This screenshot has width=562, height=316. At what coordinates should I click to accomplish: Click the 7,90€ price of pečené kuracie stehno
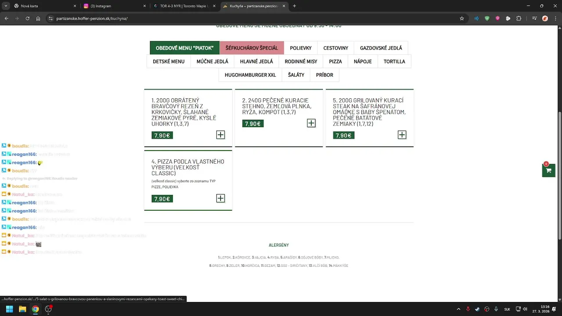coord(253,124)
